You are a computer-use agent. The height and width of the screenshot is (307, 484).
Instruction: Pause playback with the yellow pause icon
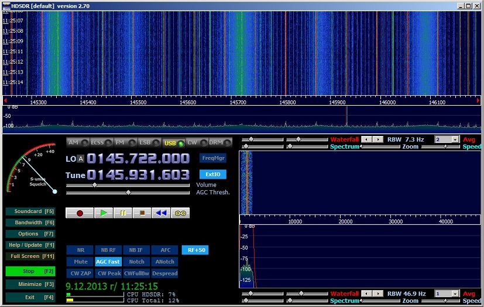(123, 213)
